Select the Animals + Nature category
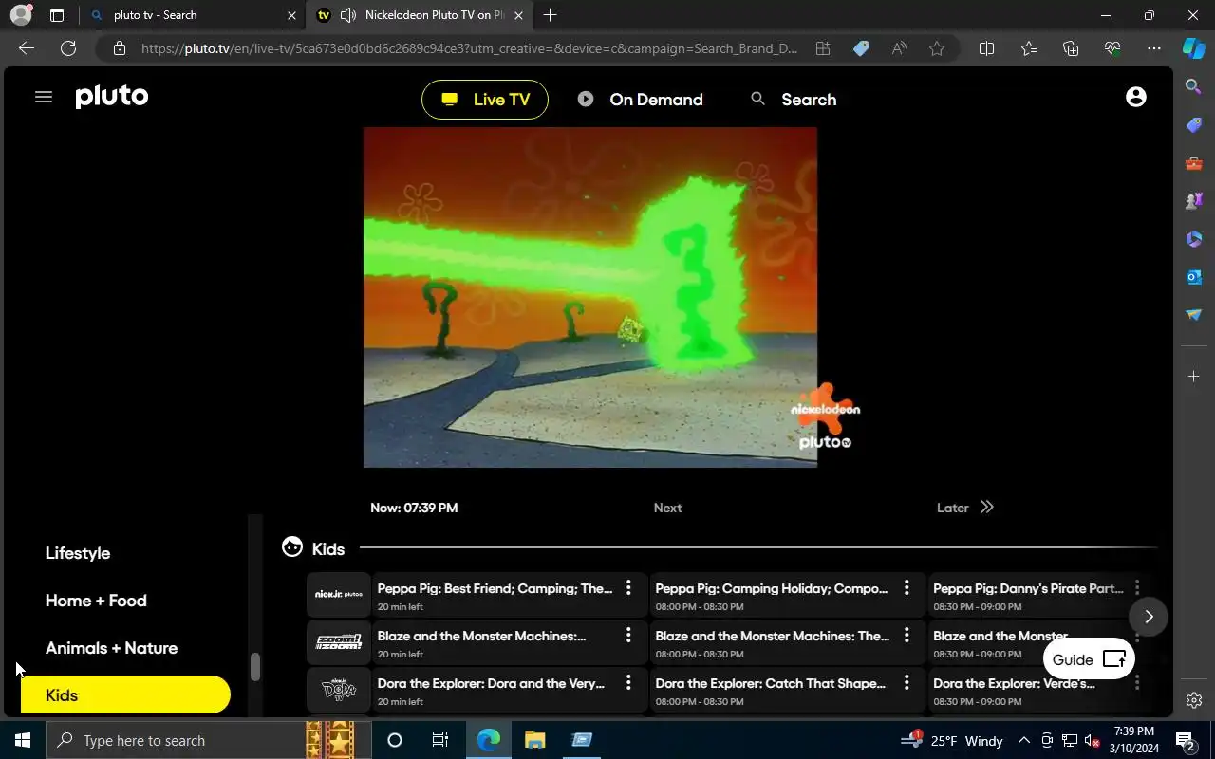Viewport: 1215px width, 759px height. (x=111, y=648)
